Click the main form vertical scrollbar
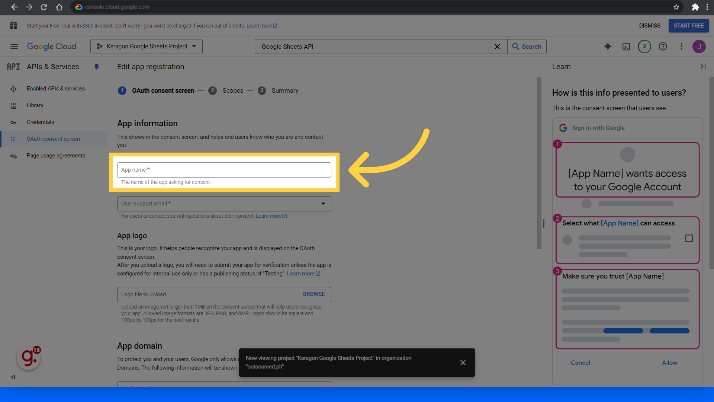This screenshot has height=402, width=714. pos(539,163)
